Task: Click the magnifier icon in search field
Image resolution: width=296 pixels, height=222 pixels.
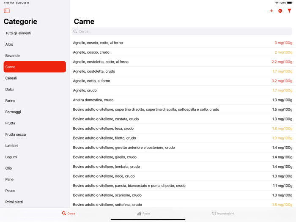Action: coord(75,31)
